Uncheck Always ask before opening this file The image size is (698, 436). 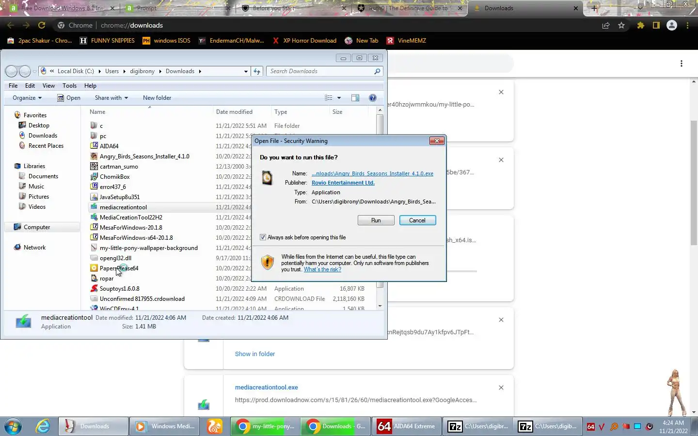tap(263, 237)
